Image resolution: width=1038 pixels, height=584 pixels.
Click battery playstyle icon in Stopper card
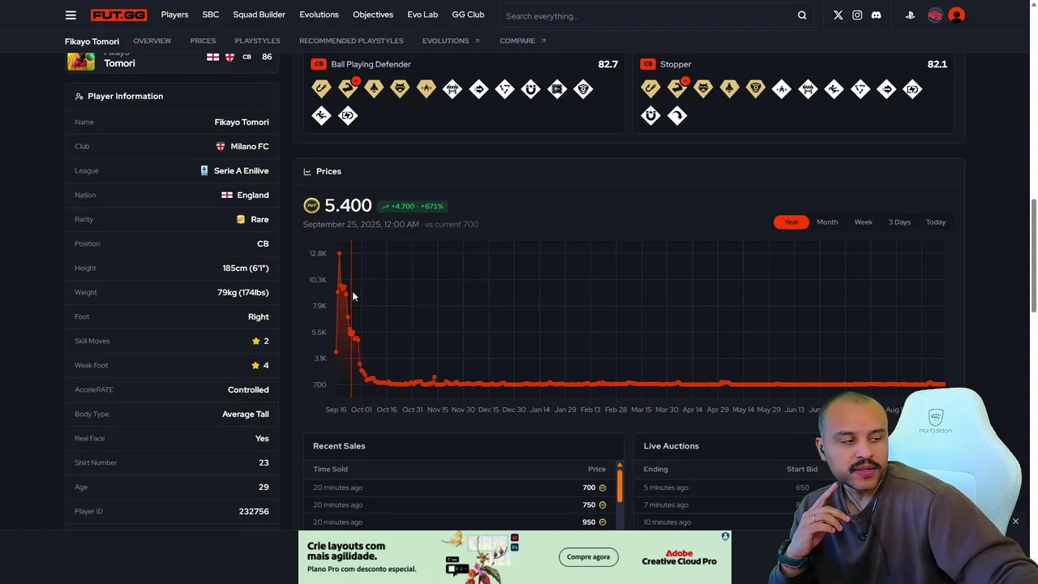(x=912, y=88)
